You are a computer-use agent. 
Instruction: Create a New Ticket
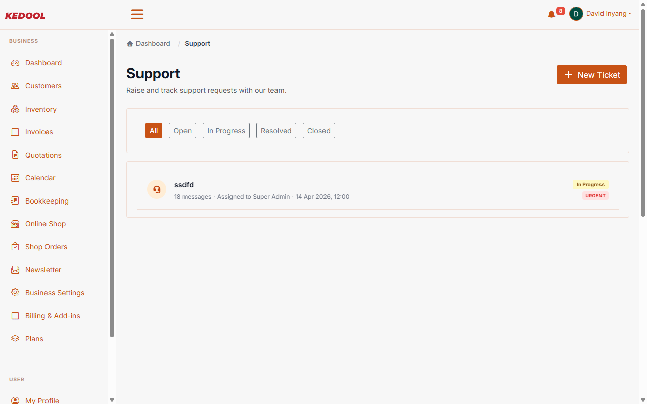click(x=591, y=75)
